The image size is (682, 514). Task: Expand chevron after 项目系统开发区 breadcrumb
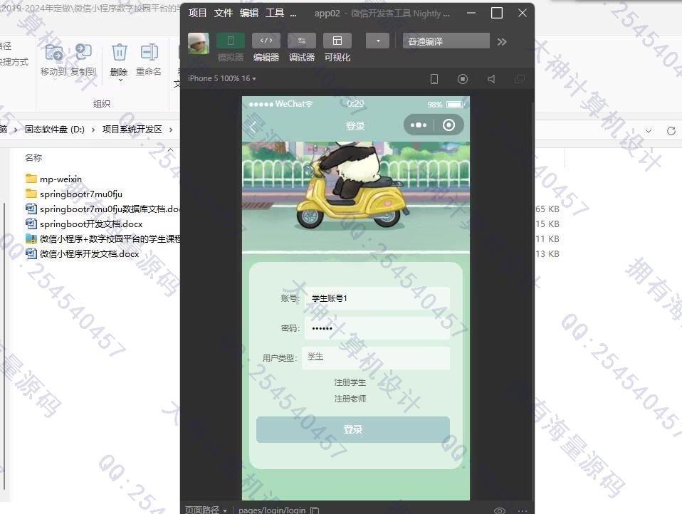pos(171,130)
